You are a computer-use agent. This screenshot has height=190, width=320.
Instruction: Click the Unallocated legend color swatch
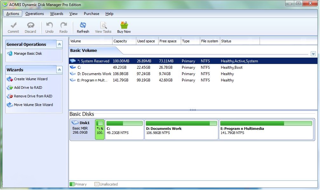pos(97,184)
